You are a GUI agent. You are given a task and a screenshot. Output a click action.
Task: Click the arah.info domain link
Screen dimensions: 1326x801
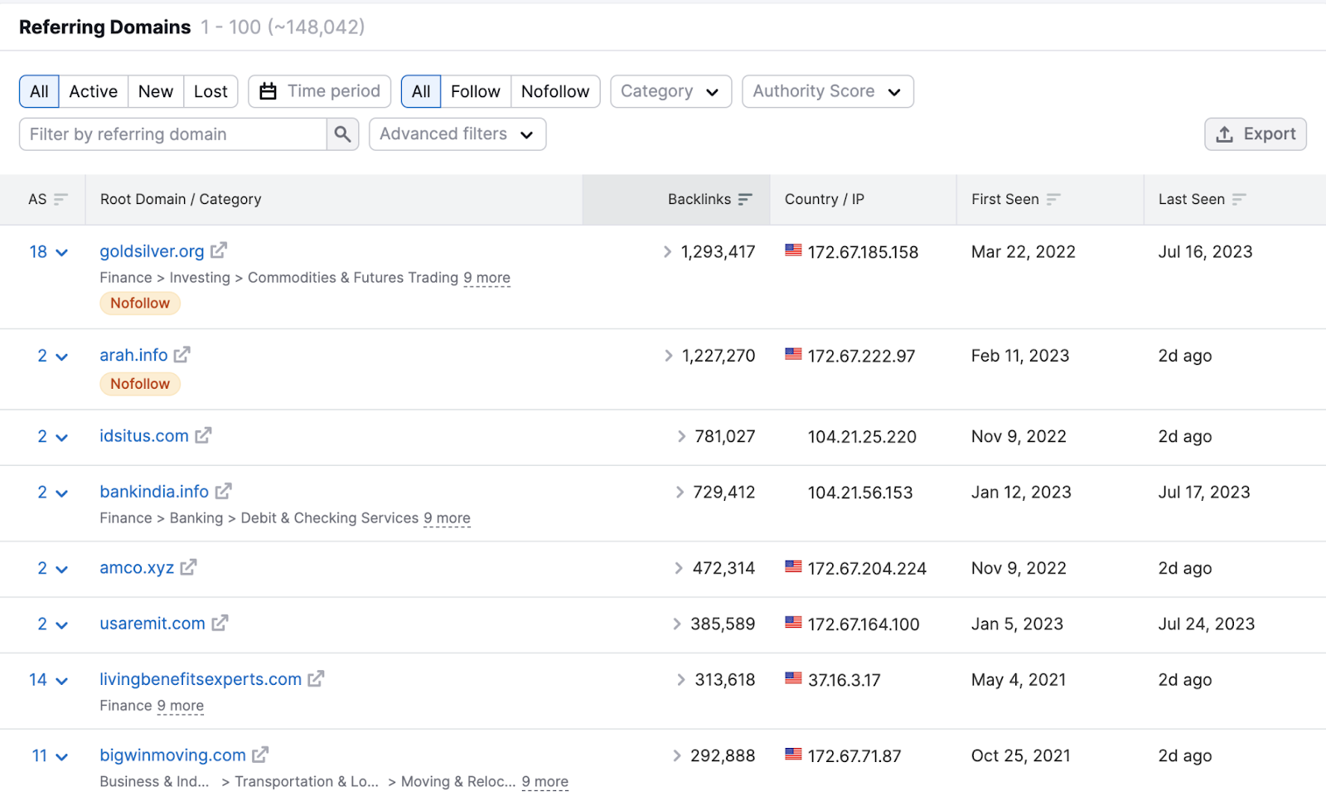tap(133, 354)
